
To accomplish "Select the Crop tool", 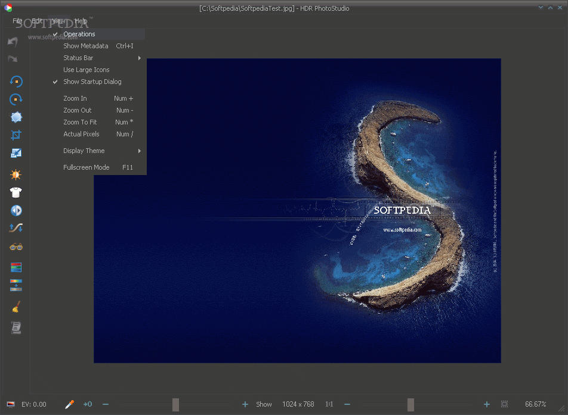I will coord(16,135).
